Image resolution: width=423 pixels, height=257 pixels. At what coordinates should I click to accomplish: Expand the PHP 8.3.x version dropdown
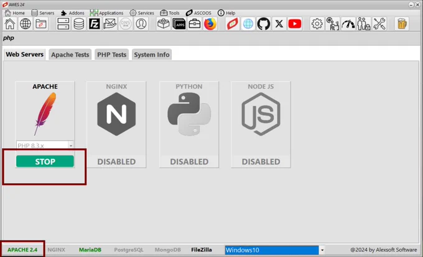point(71,145)
